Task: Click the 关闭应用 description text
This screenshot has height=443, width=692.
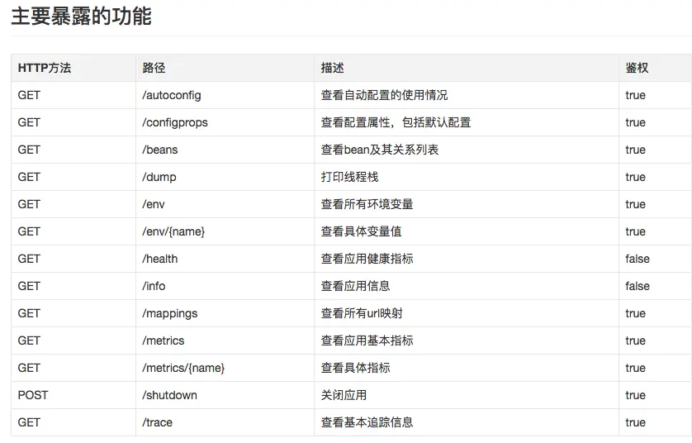Action: [344, 395]
